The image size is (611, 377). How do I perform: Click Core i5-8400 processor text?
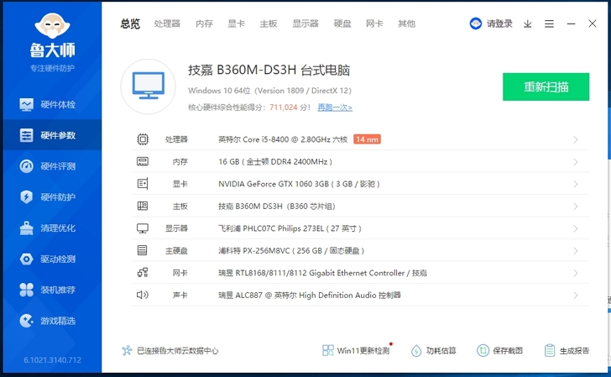(x=283, y=139)
